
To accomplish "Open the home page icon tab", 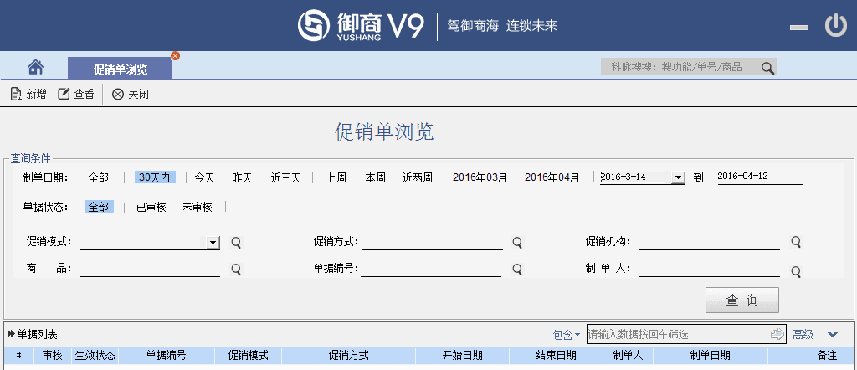I will [x=35, y=67].
